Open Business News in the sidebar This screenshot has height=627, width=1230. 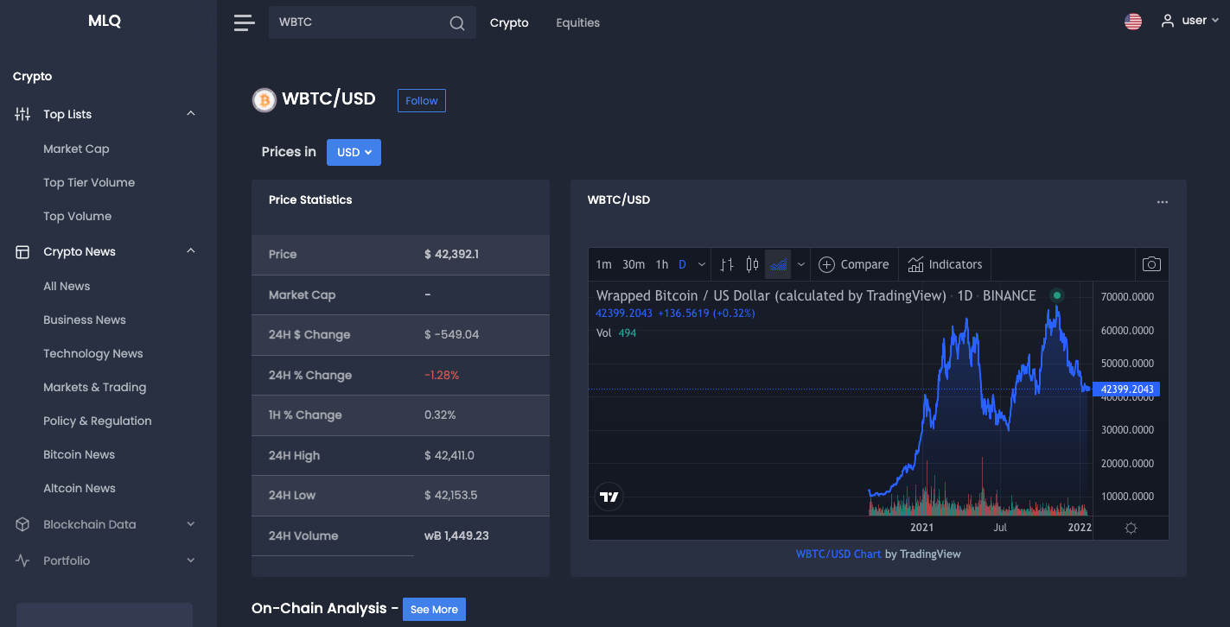coord(85,320)
